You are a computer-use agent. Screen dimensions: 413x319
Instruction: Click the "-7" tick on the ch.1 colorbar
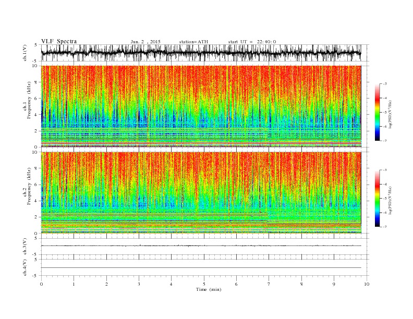[384, 141]
